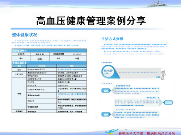Select the numbered arrow 1 beside 饮食
The width and height of the screenshot is (181, 135).
coord(113,90)
